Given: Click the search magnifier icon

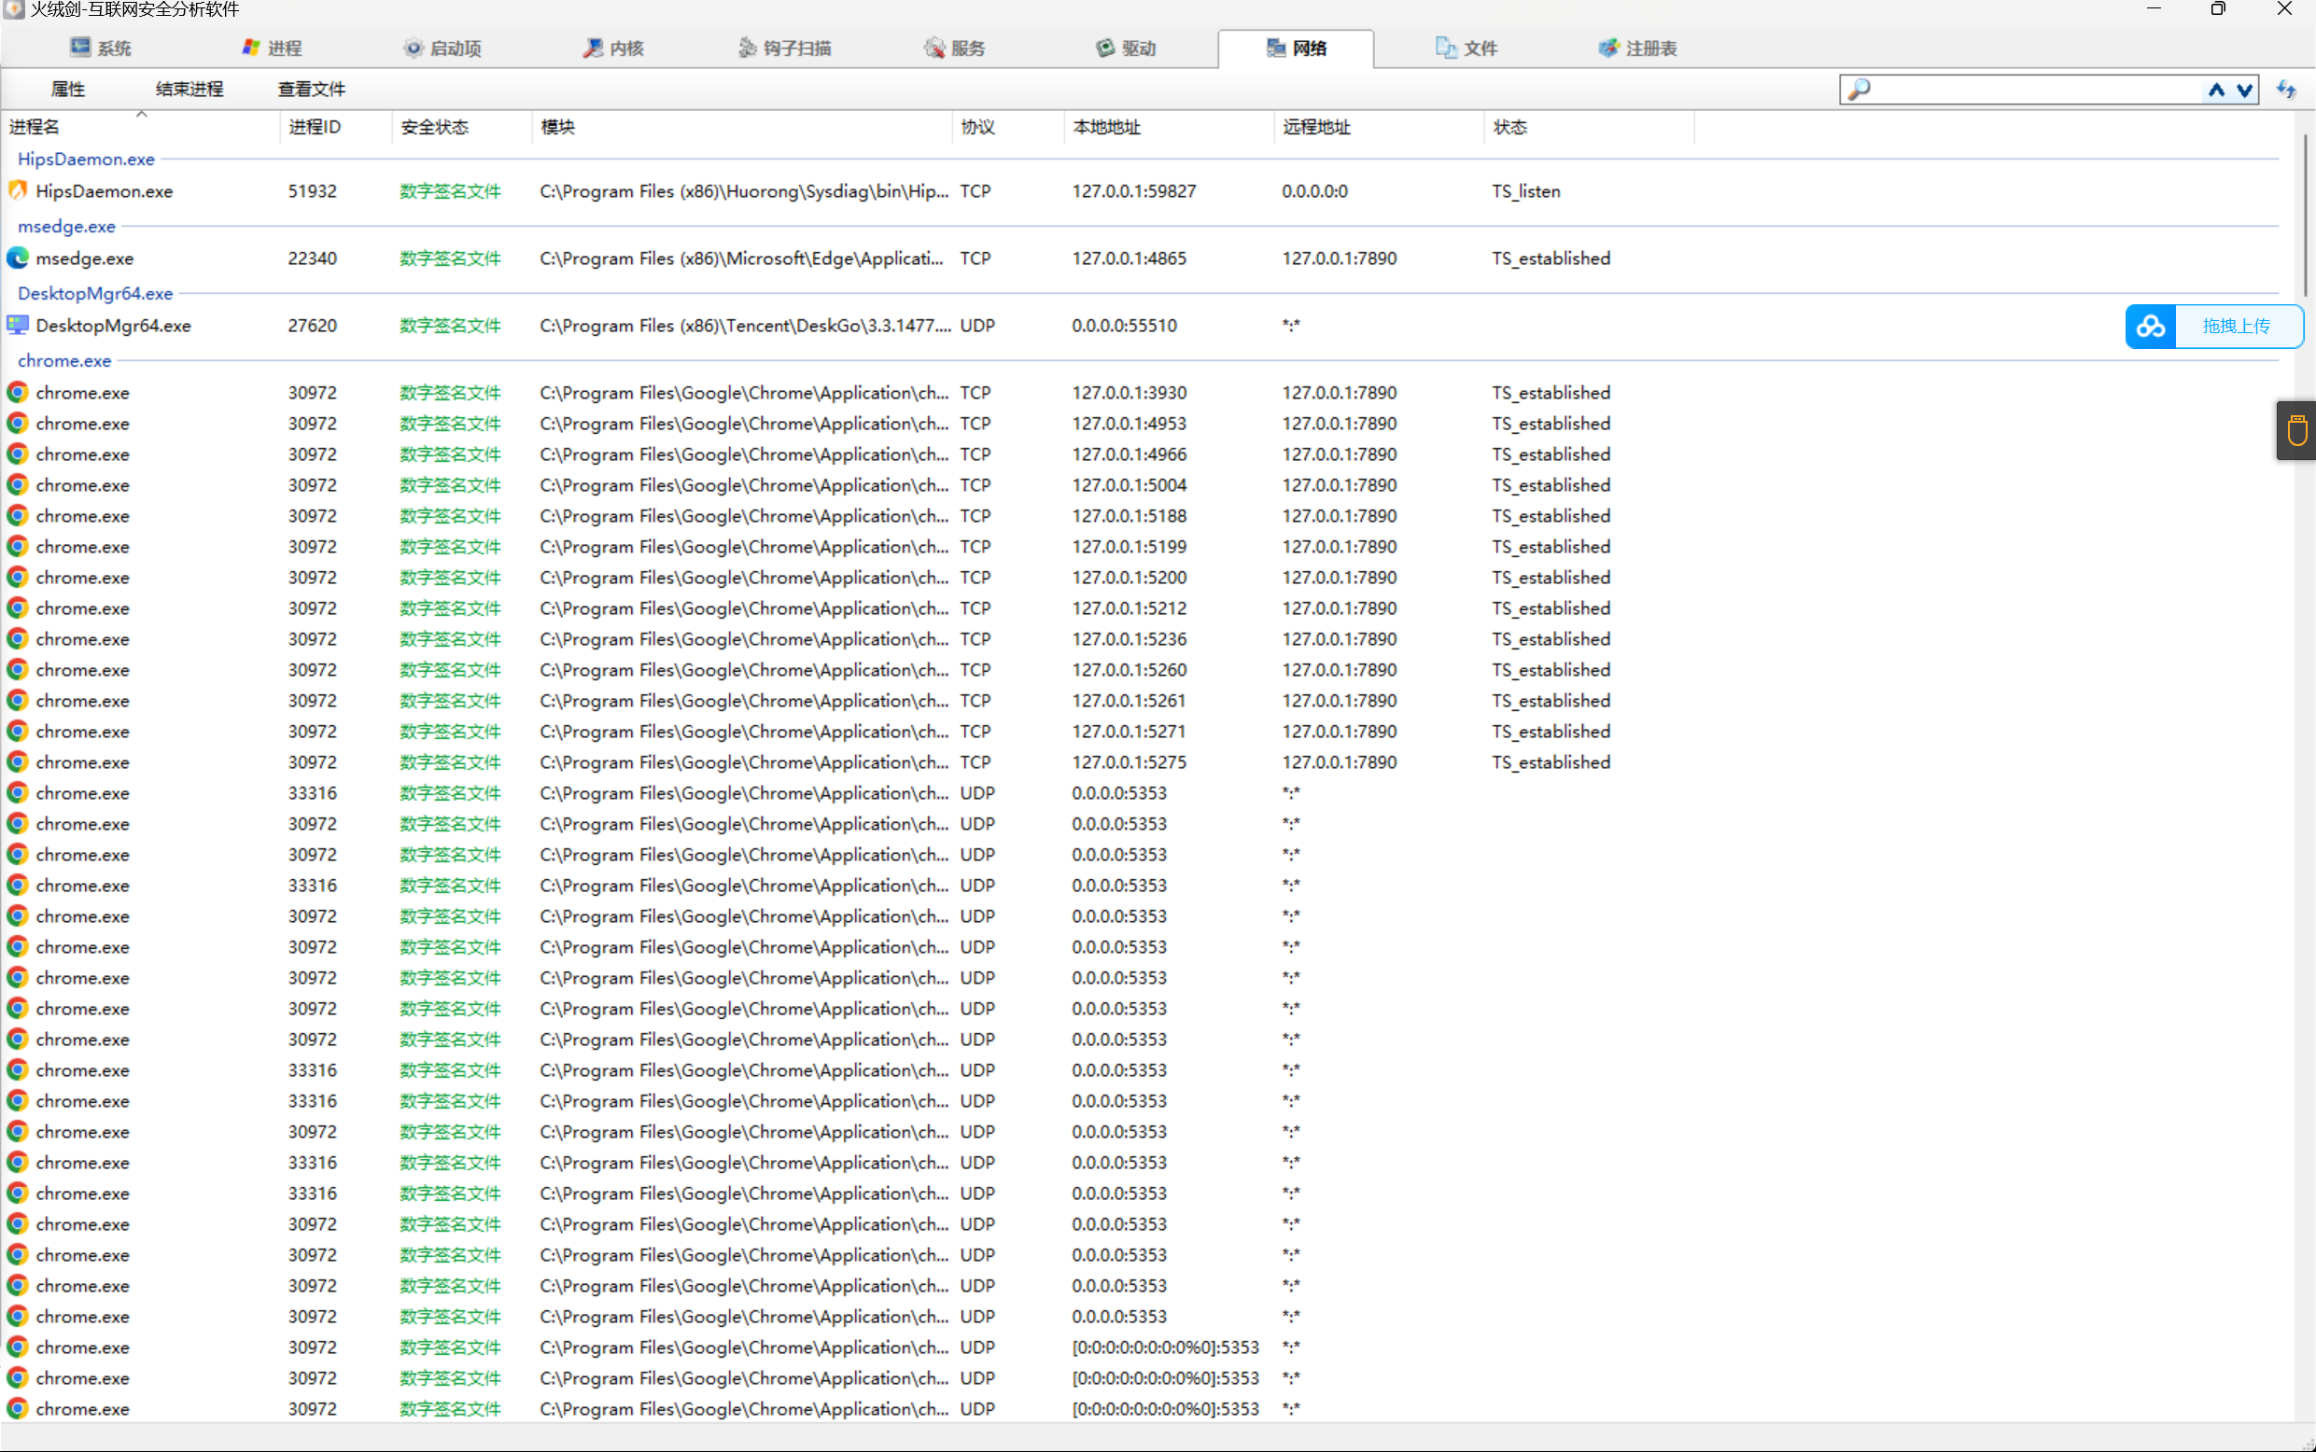Looking at the screenshot, I should click(x=1859, y=90).
